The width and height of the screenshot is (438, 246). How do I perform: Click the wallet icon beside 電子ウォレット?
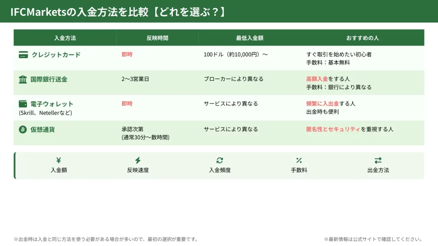(23, 104)
